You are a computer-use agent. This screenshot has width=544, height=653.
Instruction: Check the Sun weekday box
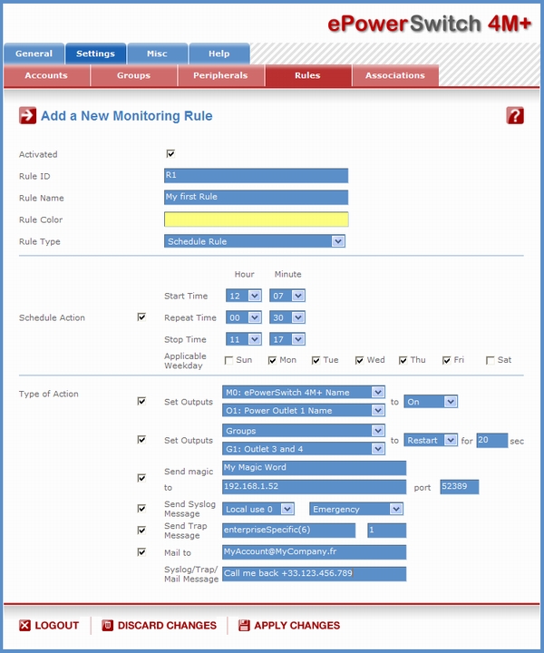click(x=228, y=360)
